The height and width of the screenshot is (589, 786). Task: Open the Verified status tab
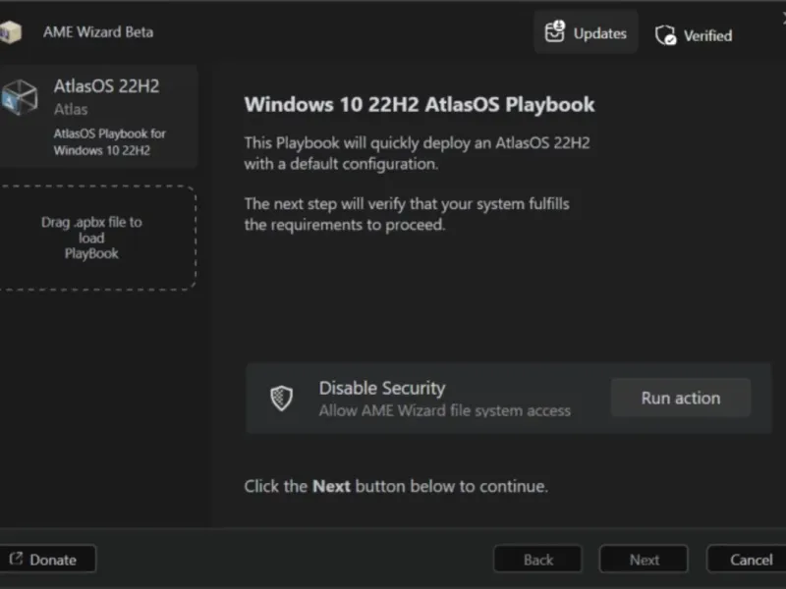(x=695, y=35)
